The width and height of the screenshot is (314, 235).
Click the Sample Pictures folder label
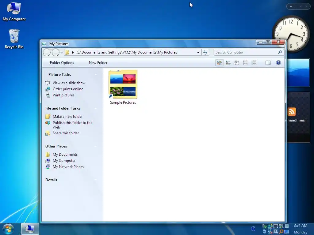[x=123, y=103]
